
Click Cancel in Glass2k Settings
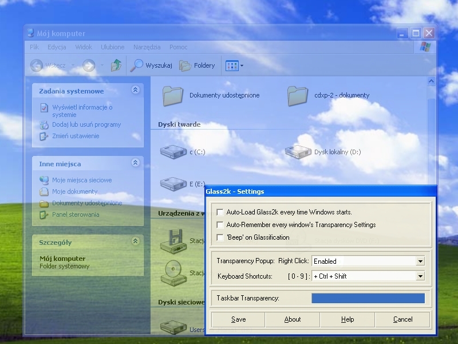point(402,319)
